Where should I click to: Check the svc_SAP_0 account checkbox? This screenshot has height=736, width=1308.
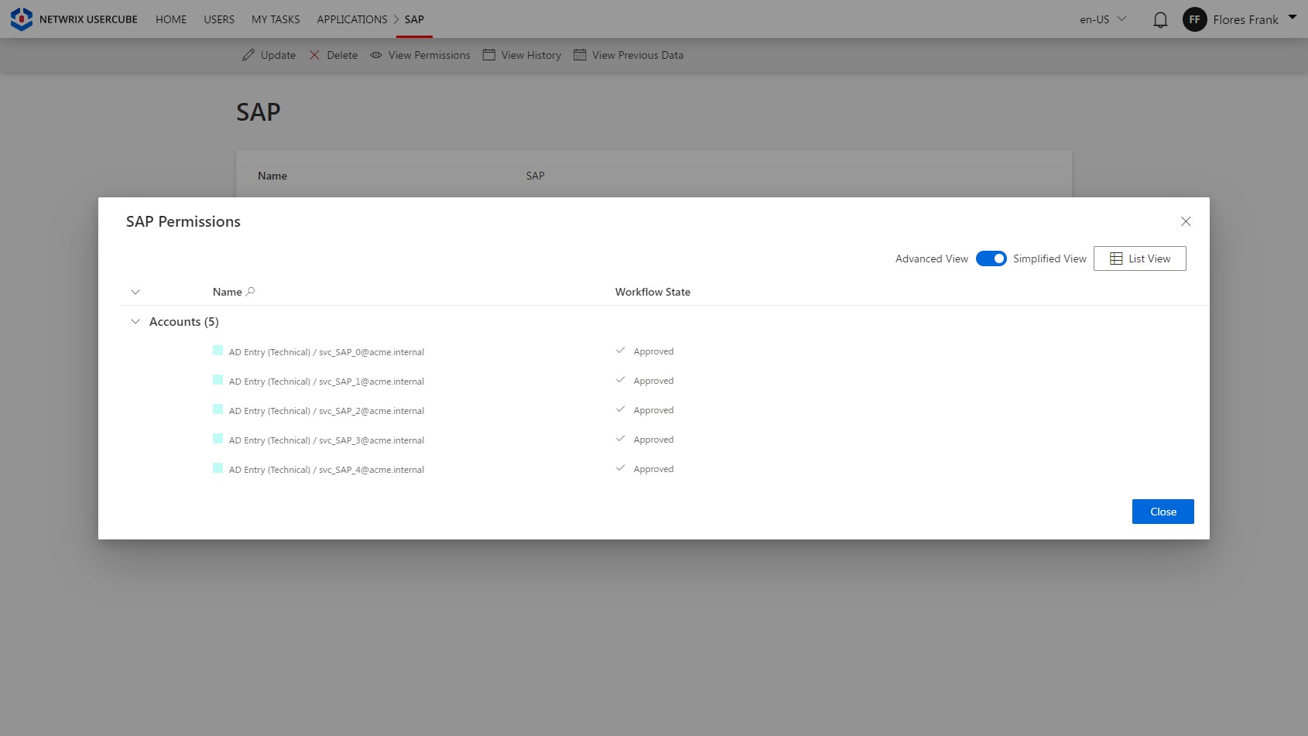pyautogui.click(x=217, y=351)
